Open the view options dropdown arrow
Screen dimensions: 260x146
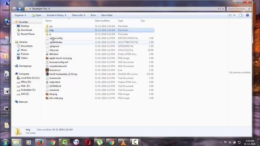click(234, 15)
